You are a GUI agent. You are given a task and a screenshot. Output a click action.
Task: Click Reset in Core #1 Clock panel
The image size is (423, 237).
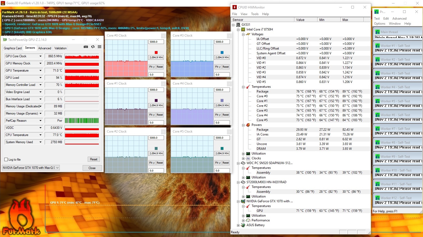(x=160, y=115)
